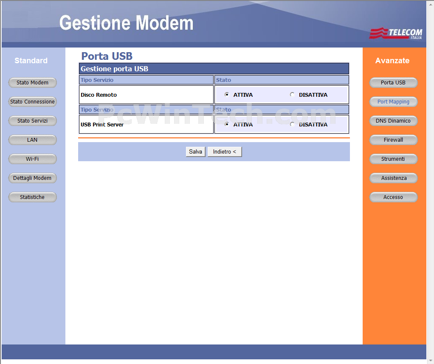Click the Porta USB page title
434x364 pixels.
pyautogui.click(x=107, y=56)
